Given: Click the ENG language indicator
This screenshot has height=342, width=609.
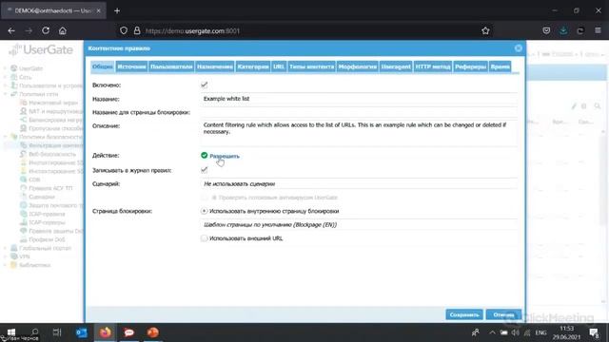Looking at the screenshot, I should [540, 332].
